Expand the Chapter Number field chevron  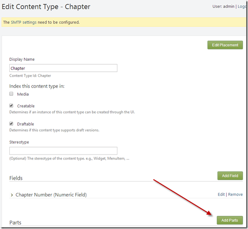pos(12,195)
